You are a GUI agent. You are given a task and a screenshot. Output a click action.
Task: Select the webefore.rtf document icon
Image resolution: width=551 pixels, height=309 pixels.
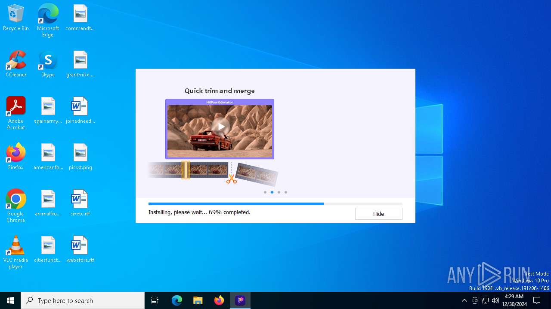coord(80,249)
